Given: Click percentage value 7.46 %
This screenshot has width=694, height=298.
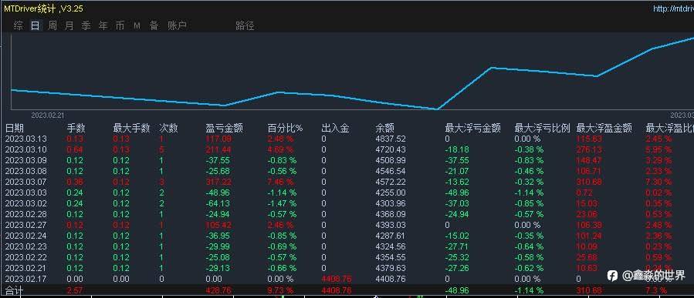Looking at the screenshot, I should pyautogui.click(x=280, y=182).
